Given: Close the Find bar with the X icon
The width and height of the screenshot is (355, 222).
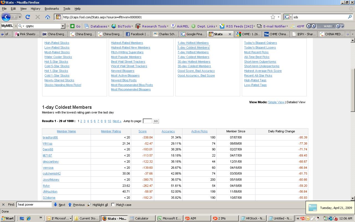Looking at the screenshot, I should (x=3, y=205).
